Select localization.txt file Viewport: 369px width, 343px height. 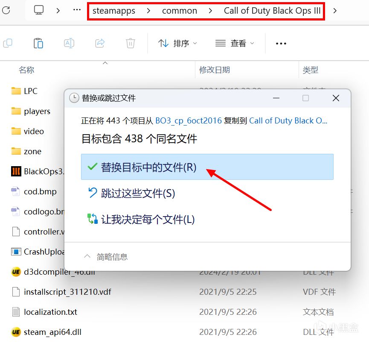(x=44, y=312)
